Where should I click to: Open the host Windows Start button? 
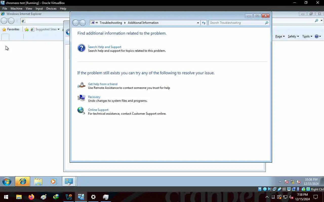pyautogui.click(x=6, y=197)
